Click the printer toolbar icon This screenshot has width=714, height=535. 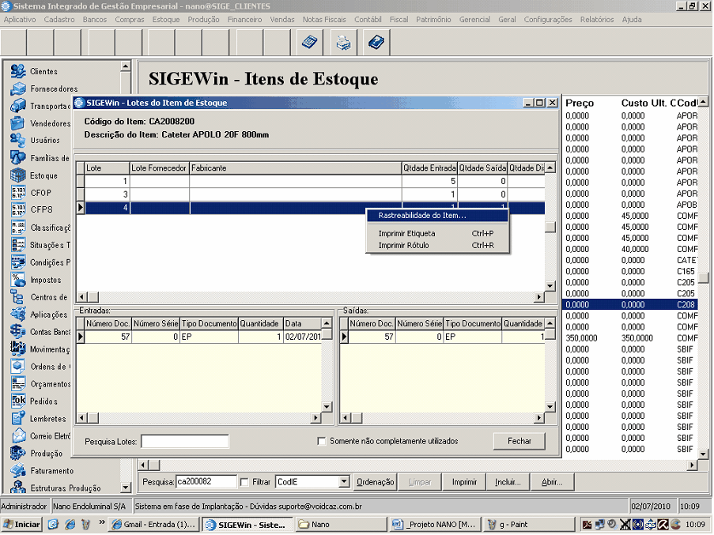click(343, 43)
